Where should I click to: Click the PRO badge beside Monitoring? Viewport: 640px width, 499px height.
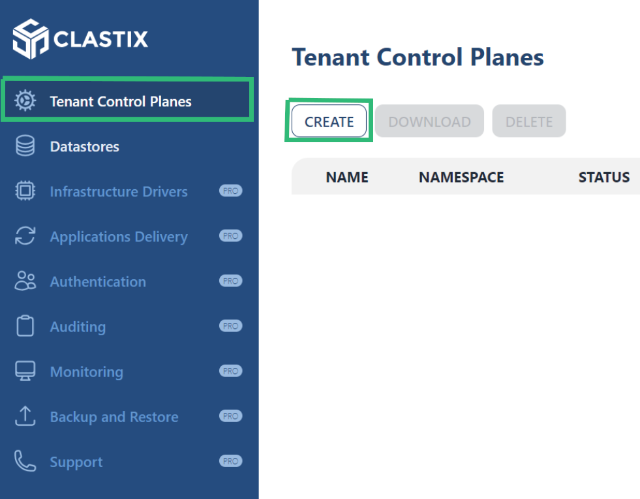(x=230, y=371)
